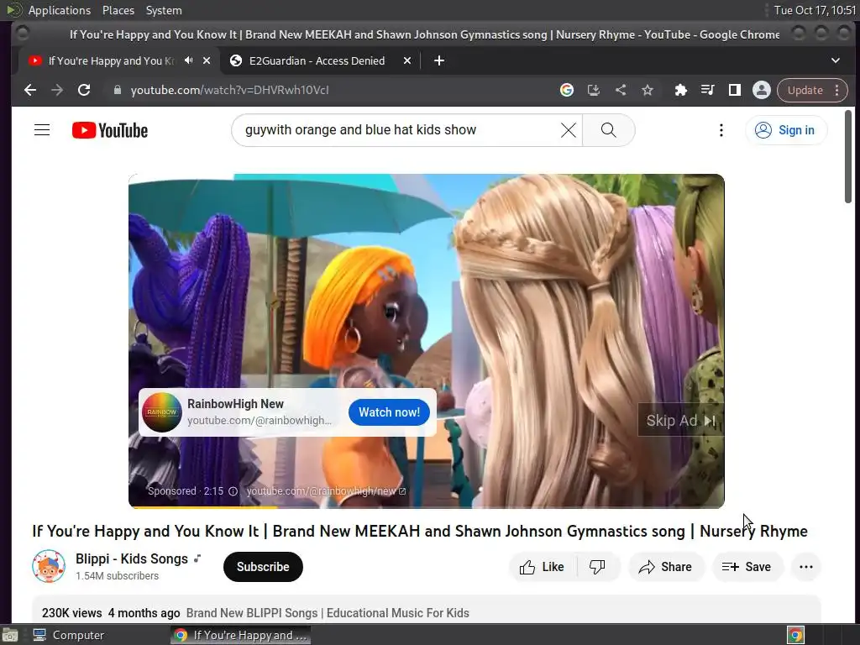Mute the tab via speaker icon

pos(189,60)
